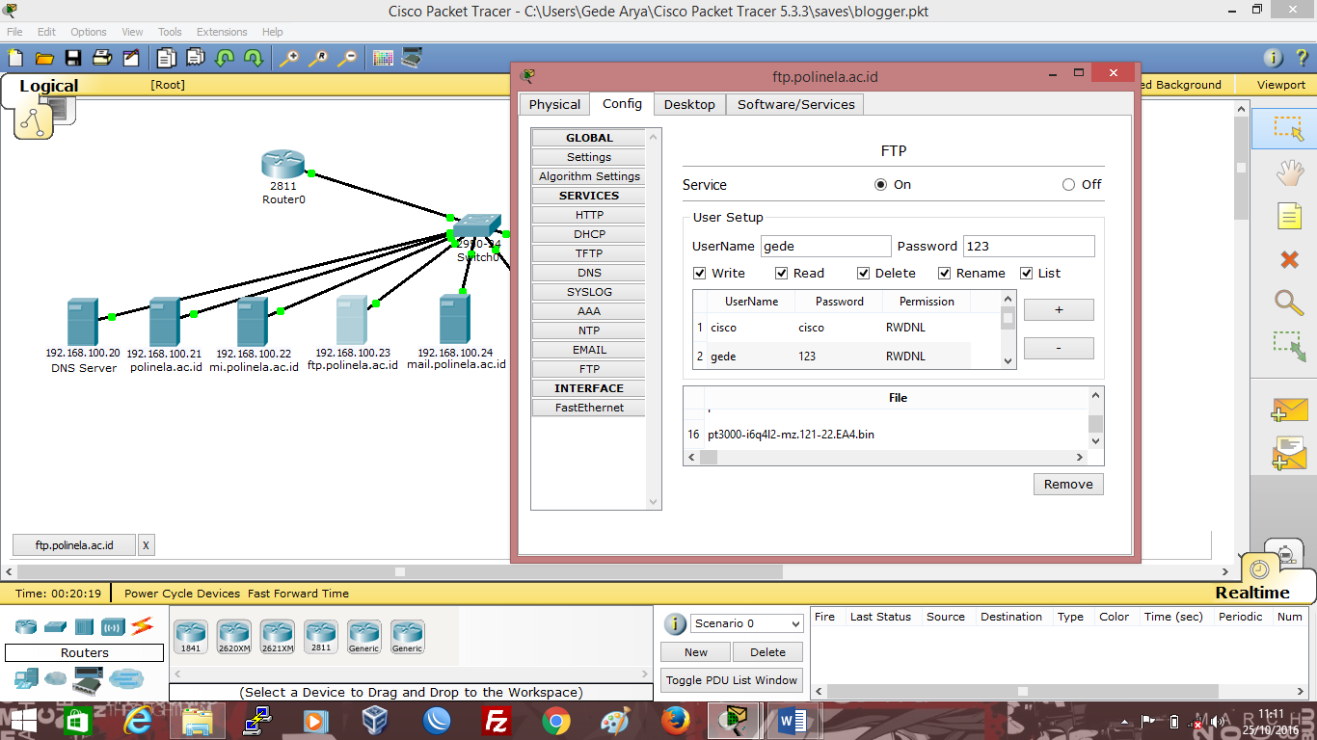
Task: Toggle the Read permission checkbox
Action: (x=782, y=274)
